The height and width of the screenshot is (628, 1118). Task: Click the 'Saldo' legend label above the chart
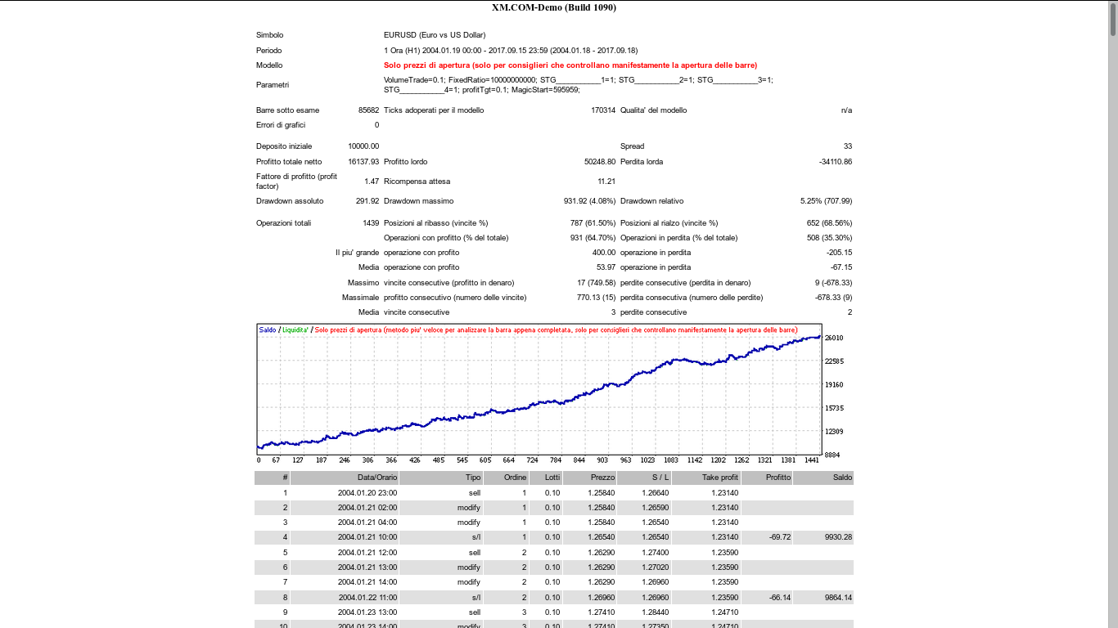(x=268, y=330)
